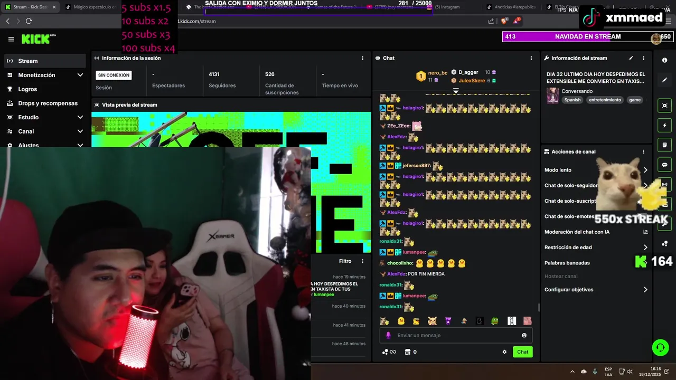
Task: Click the game tag
Action: pyautogui.click(x=635, y=100)
